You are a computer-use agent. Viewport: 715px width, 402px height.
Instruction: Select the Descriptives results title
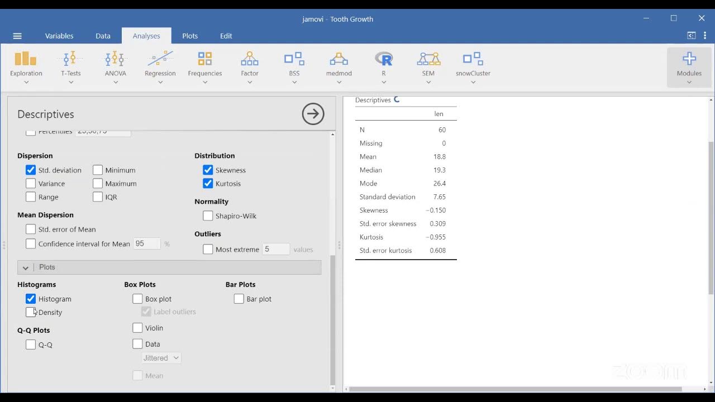tap(373, 100)
